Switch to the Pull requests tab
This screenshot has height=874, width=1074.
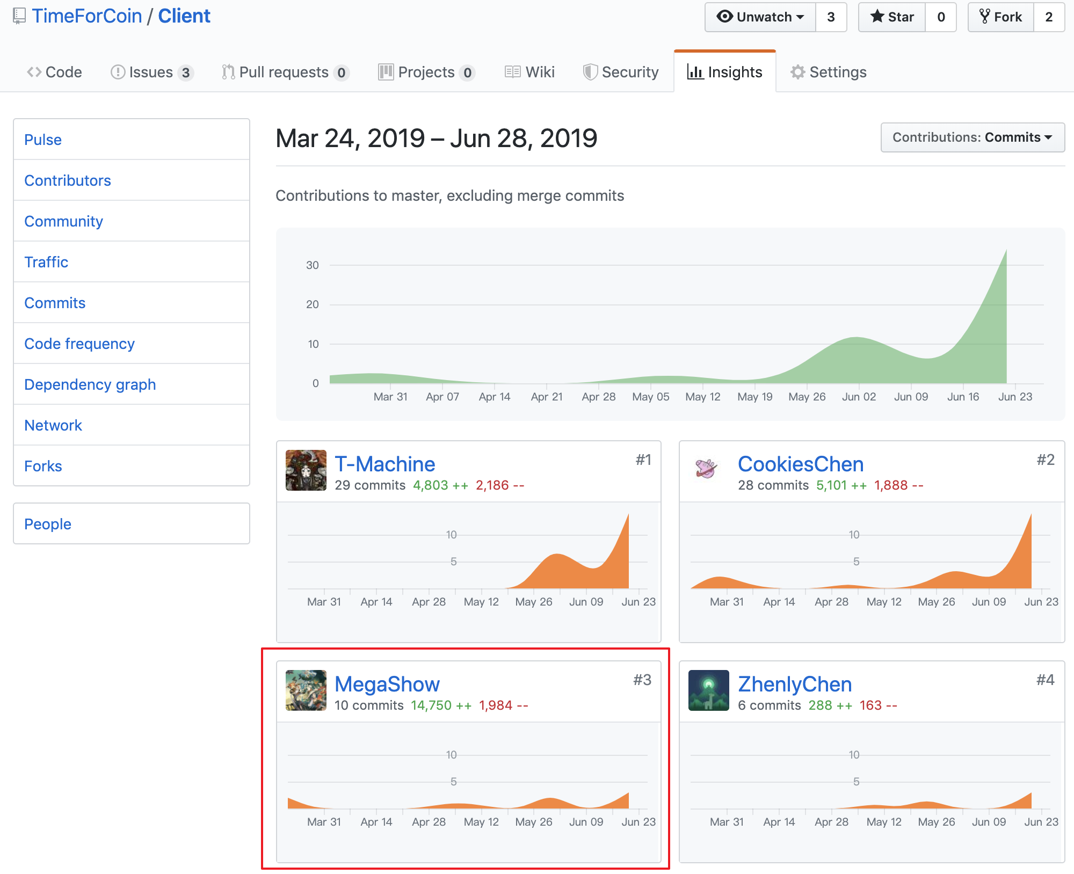point(286,72)
